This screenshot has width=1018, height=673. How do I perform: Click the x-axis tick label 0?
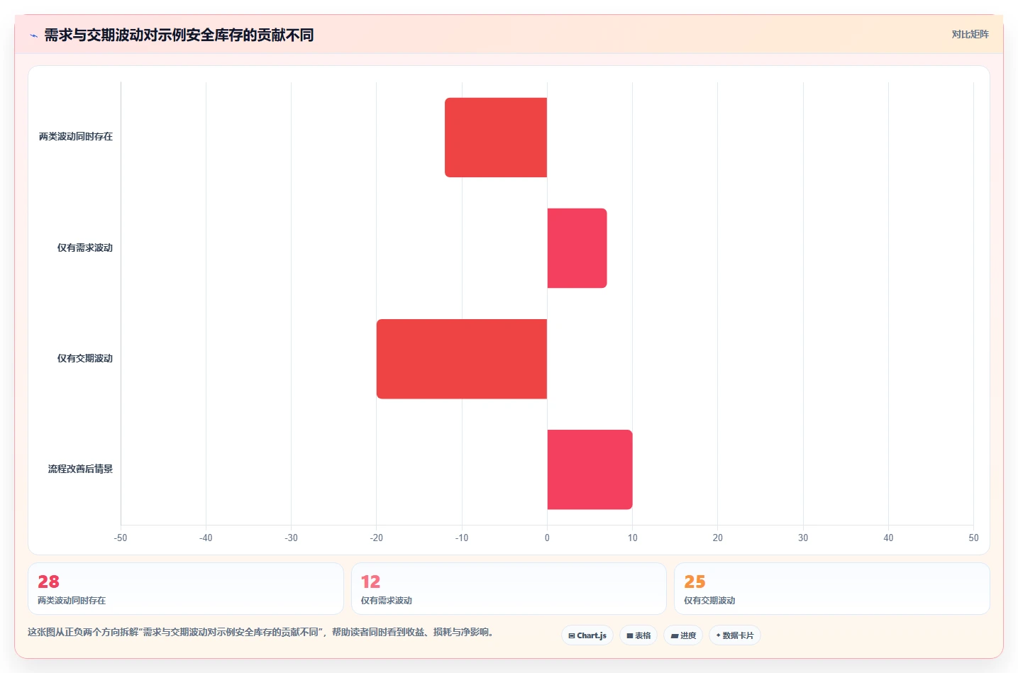[547, 538]
